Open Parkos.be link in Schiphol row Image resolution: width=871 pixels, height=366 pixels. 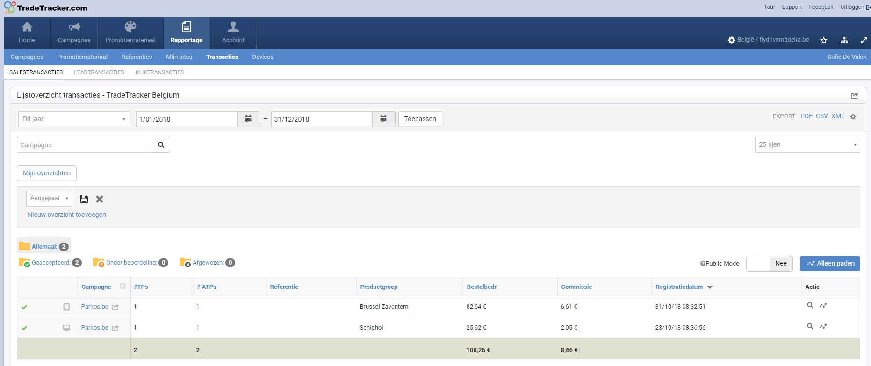click(x=94, y=328)
